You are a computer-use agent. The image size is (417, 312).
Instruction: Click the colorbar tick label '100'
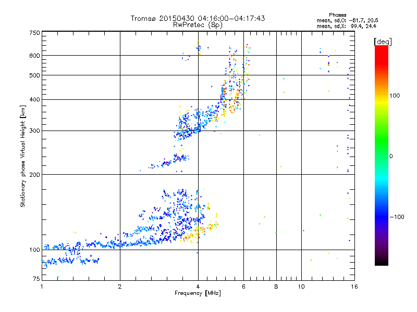[395, 96]
